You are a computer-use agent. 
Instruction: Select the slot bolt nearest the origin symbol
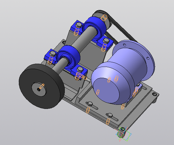point(110,115)
